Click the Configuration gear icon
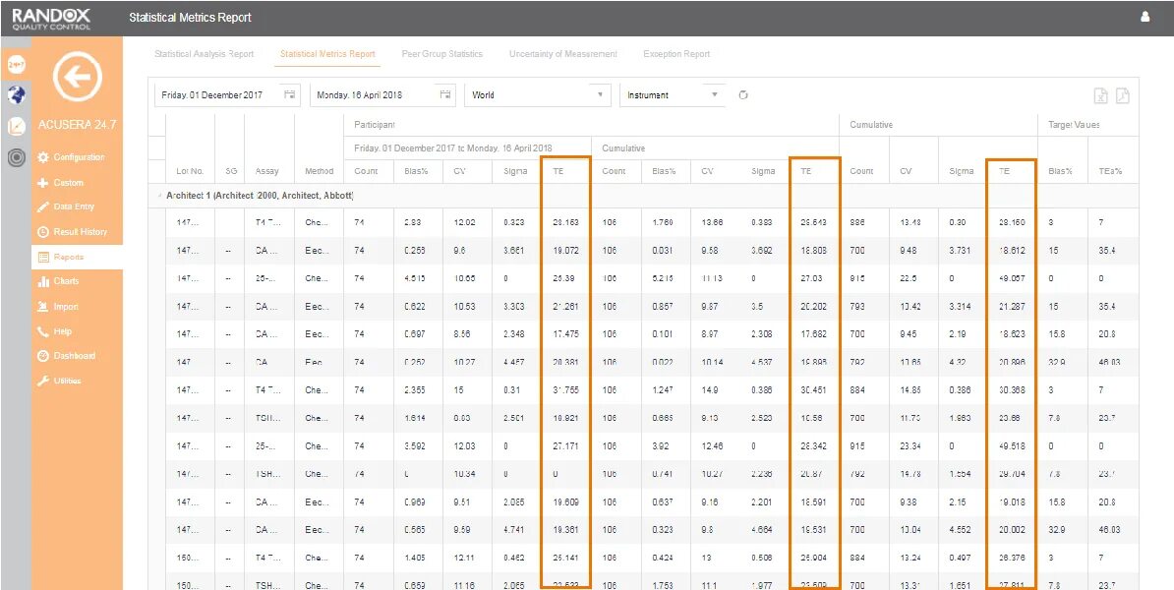The height and width of the screenshot is (590, 1174). tap(42, 157)
